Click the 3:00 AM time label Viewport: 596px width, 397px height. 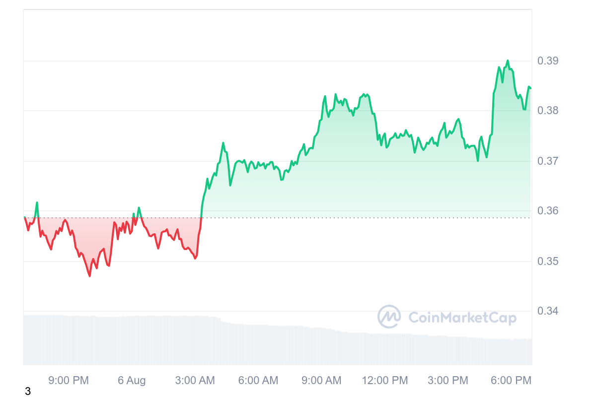click(195, 381)
